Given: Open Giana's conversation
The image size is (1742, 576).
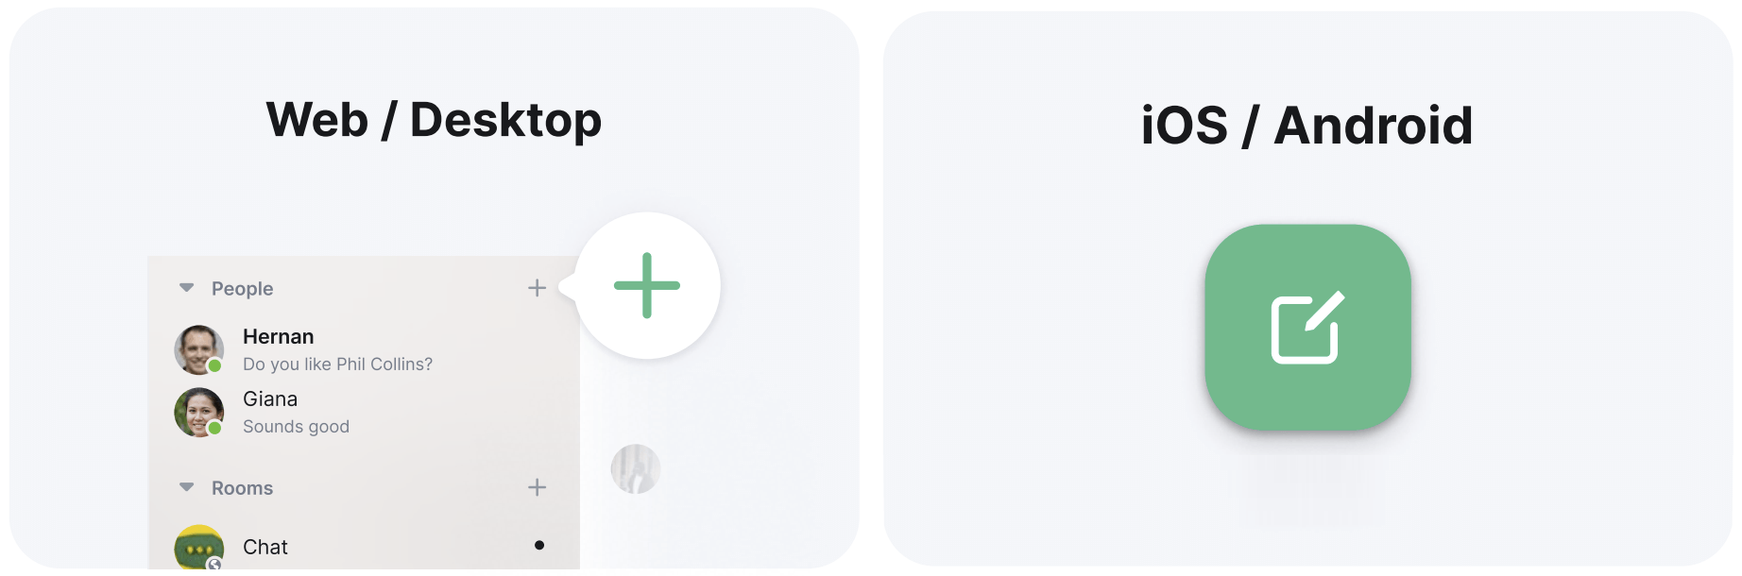Looking at the screenshot, I should [270, 399].
